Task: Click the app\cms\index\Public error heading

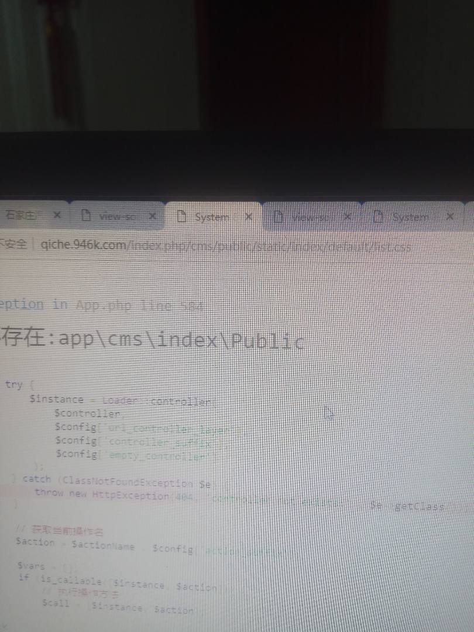Action: tap(152, 339)
